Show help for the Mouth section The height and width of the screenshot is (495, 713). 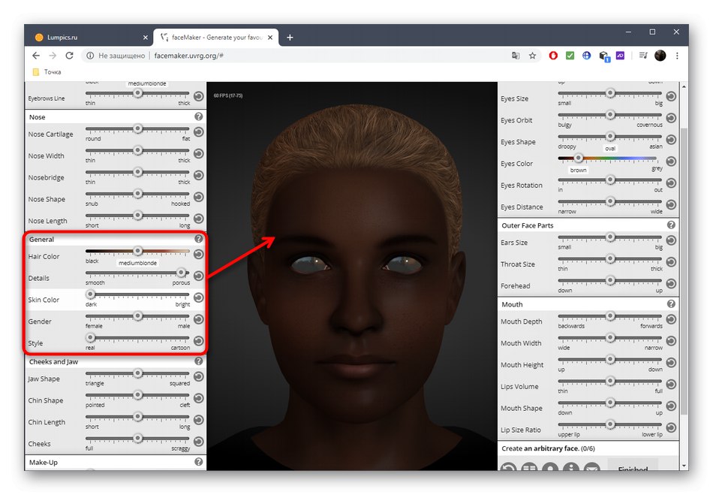coord(671,304)
